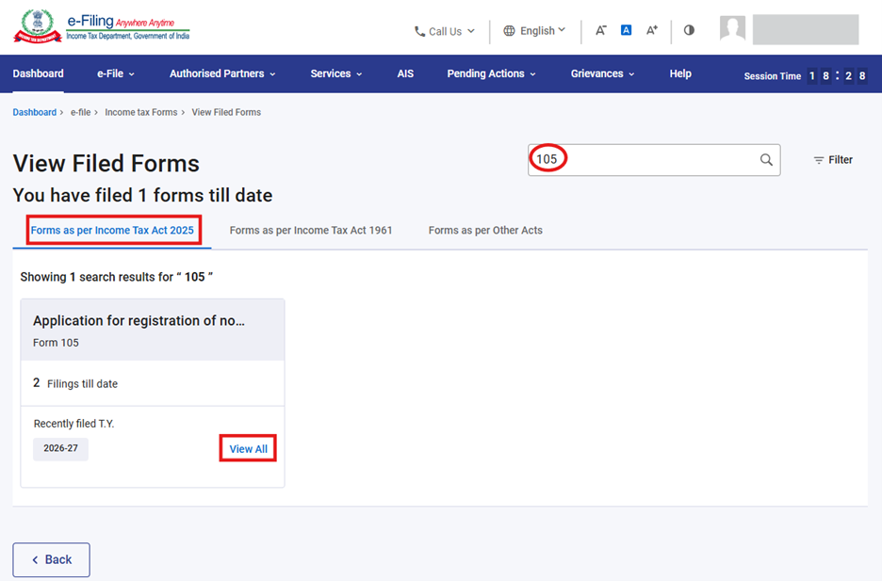Click the user profile avatar
Screen dimensions: 882x581
(x=732, y=29)
